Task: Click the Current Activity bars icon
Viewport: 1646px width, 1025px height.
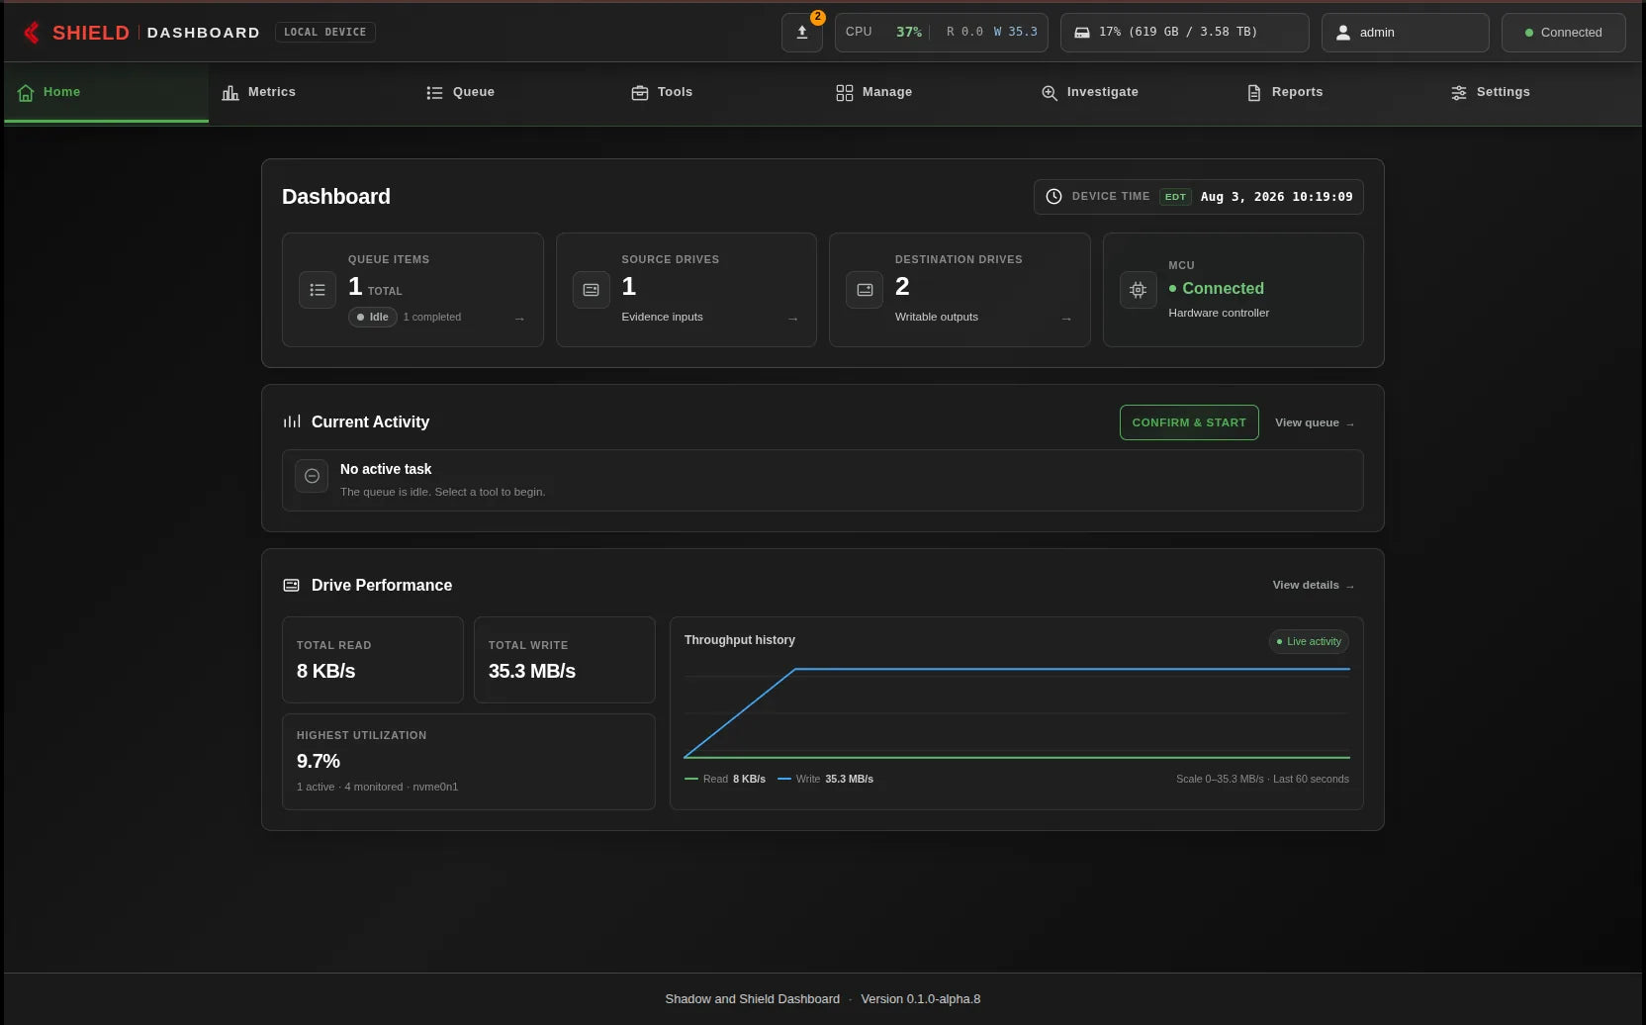Action: click(292, 421)
